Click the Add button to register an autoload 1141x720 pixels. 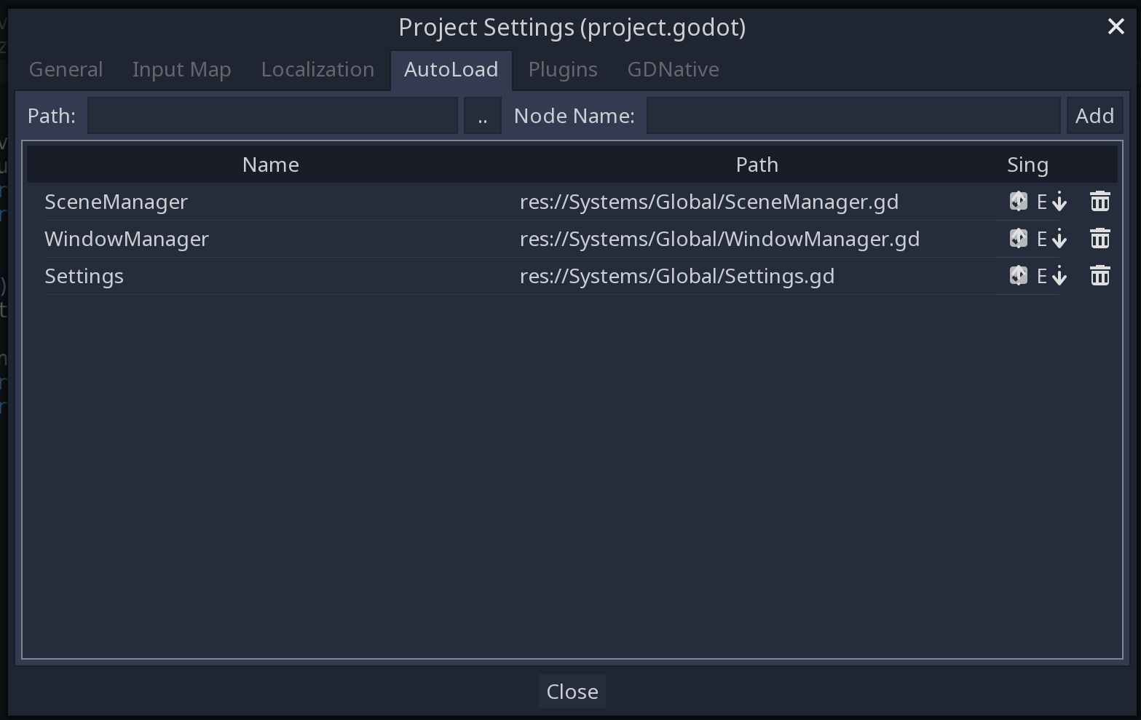[x=1094, y=115]
